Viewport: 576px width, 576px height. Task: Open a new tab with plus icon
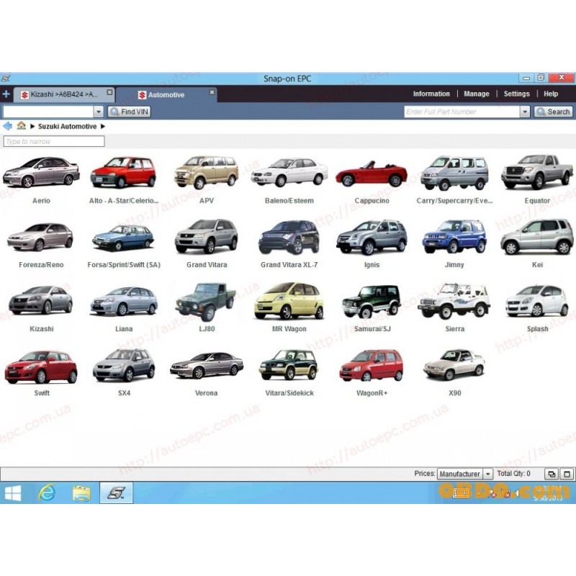(6, 94)
